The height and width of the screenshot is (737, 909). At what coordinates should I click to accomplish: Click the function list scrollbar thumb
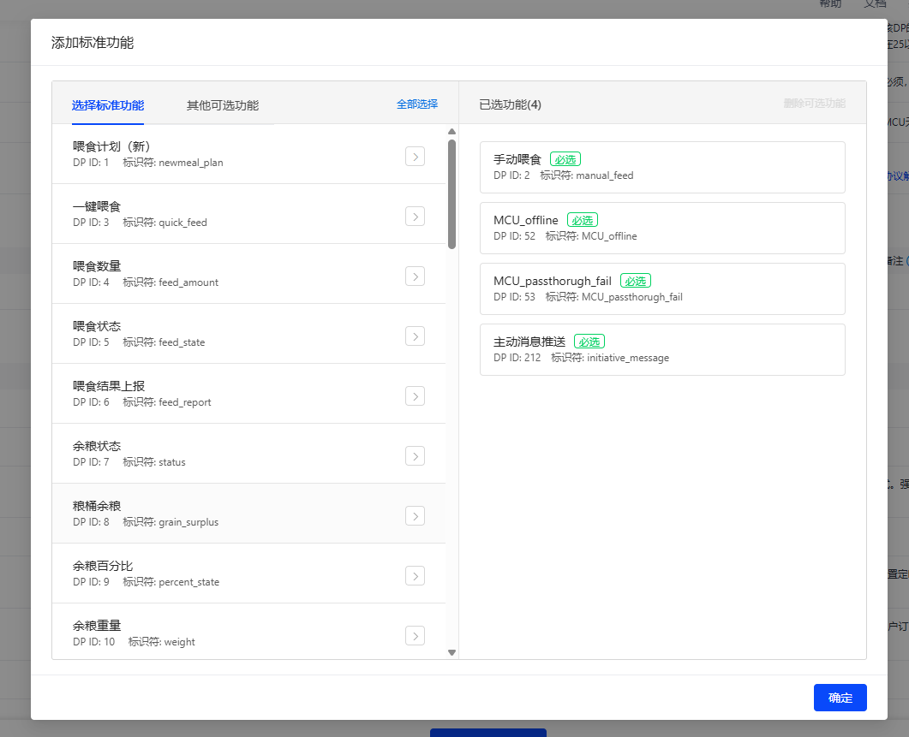[x=452, y=193]
